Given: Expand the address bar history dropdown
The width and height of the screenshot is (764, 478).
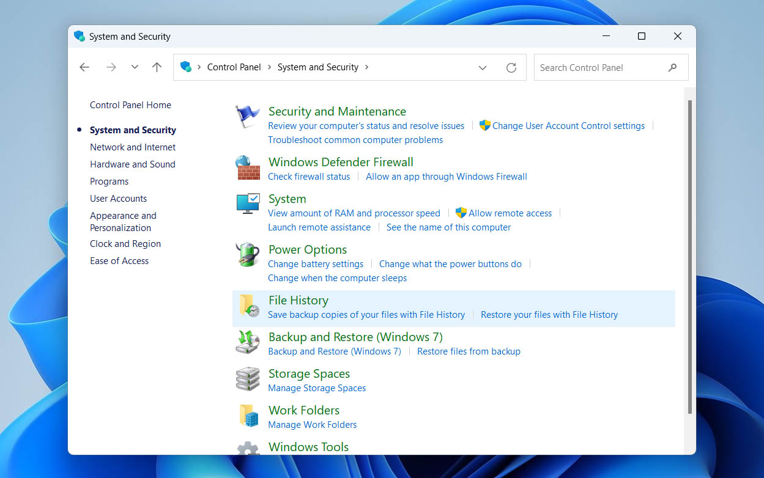Looking at the screenshot, I should pos(482,67).
